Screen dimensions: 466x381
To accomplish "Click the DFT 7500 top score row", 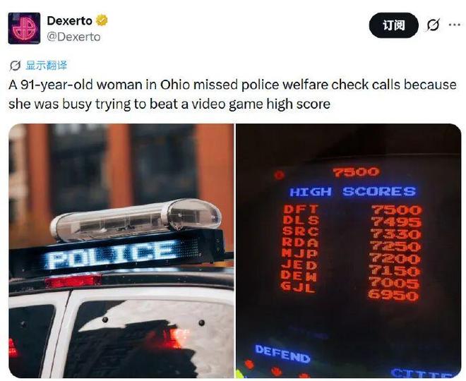I will (x=352, y=210).
